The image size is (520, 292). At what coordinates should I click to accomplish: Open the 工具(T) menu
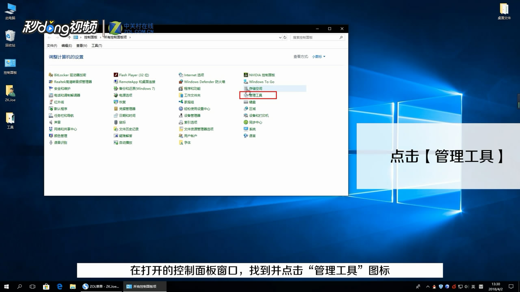pyautogui.click(x=97, y=45)
